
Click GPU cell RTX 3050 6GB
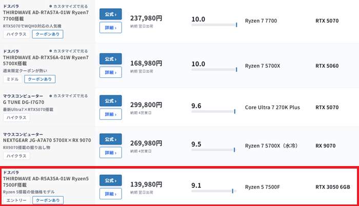click(333, 187)
